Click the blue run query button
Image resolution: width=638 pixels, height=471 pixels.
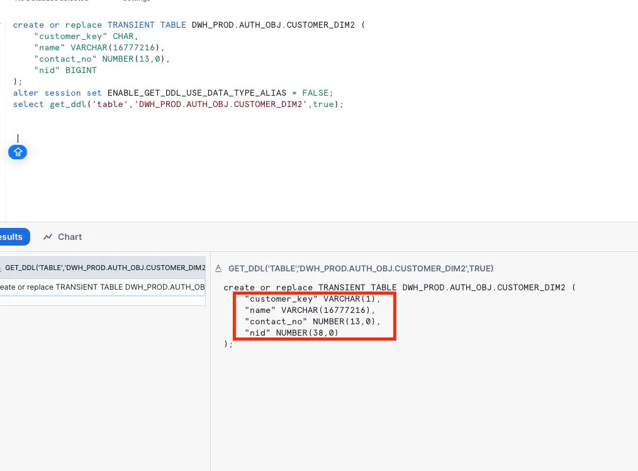click(x=17, y=152)
